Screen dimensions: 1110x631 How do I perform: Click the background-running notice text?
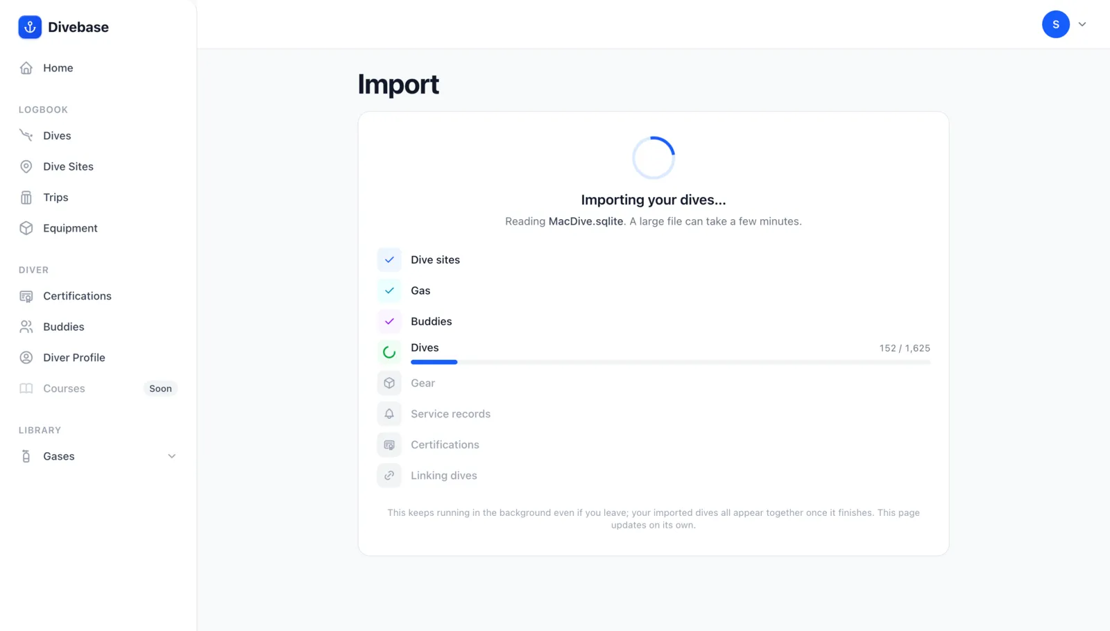click(x=654, y=519)
